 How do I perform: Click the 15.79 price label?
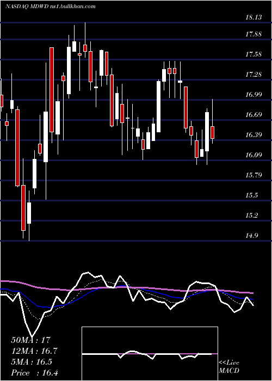coord(254,175)
